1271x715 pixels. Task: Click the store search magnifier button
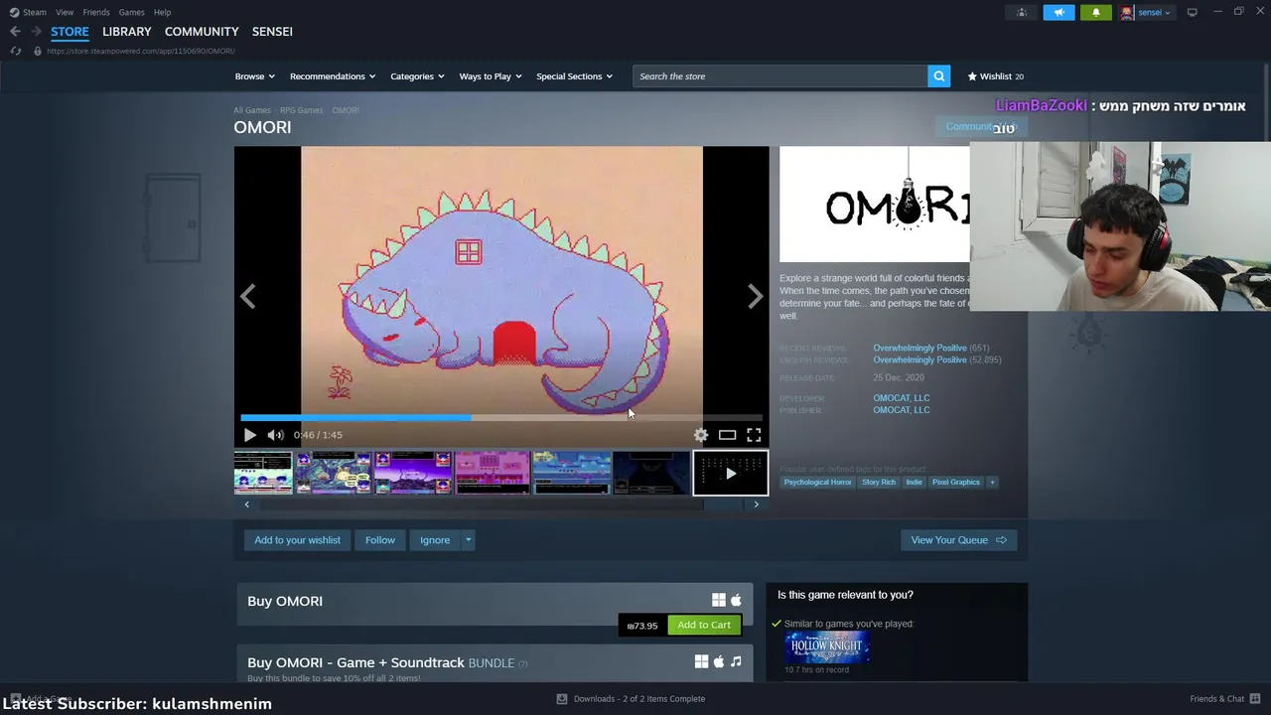click(x=938, y=76)
